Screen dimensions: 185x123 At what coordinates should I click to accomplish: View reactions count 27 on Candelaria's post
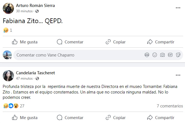click(22, 106)
